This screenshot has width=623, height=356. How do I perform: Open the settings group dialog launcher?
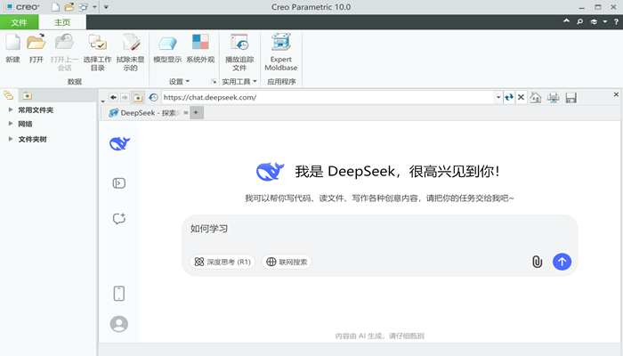tap(214, 82)
